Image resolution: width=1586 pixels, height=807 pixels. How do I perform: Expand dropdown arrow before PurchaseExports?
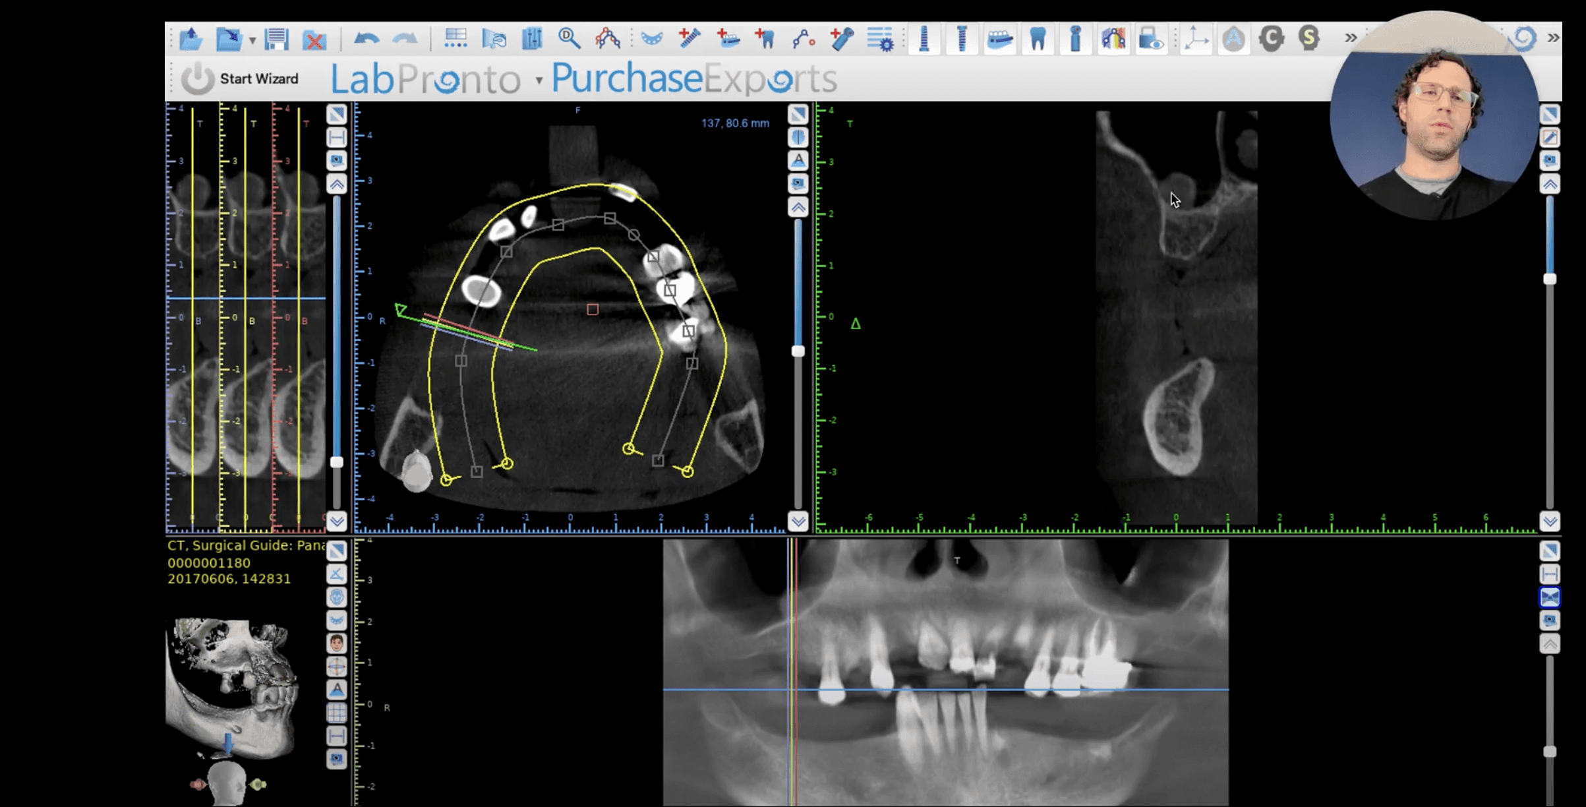(539, 80)
